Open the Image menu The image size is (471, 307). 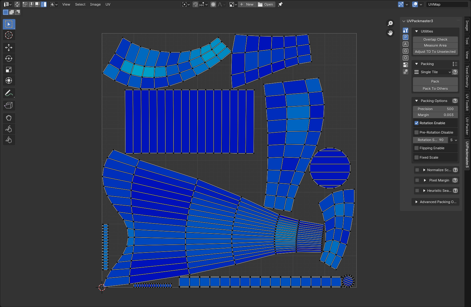coord(95,4)
